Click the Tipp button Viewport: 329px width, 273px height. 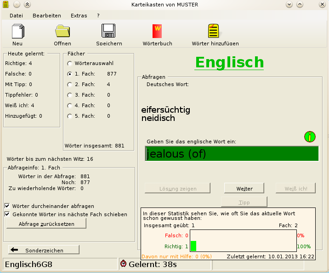click(x=244, y=202)
